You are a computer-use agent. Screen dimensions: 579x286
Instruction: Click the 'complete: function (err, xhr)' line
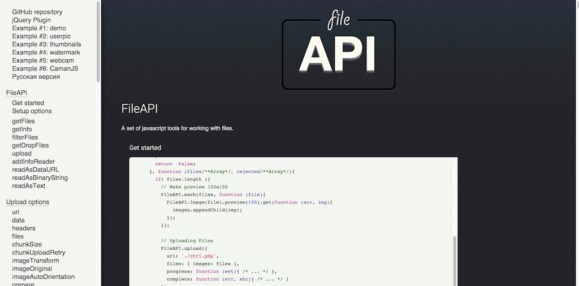pos(227,279)
